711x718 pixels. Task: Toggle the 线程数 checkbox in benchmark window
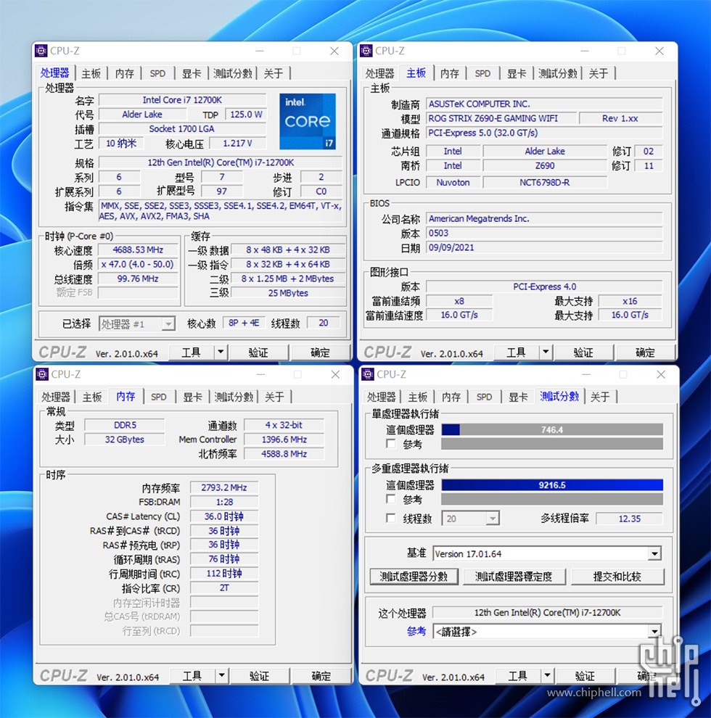click(391, 518)
